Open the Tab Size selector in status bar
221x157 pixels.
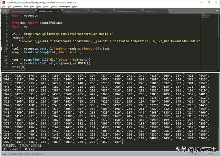click(x=194, y=154)
